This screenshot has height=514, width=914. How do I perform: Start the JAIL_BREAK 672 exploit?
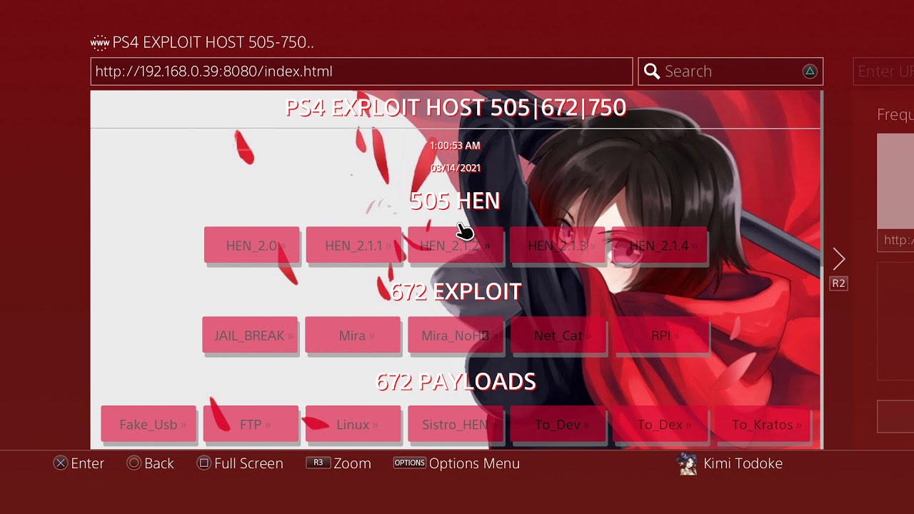(x=250, y=335)
